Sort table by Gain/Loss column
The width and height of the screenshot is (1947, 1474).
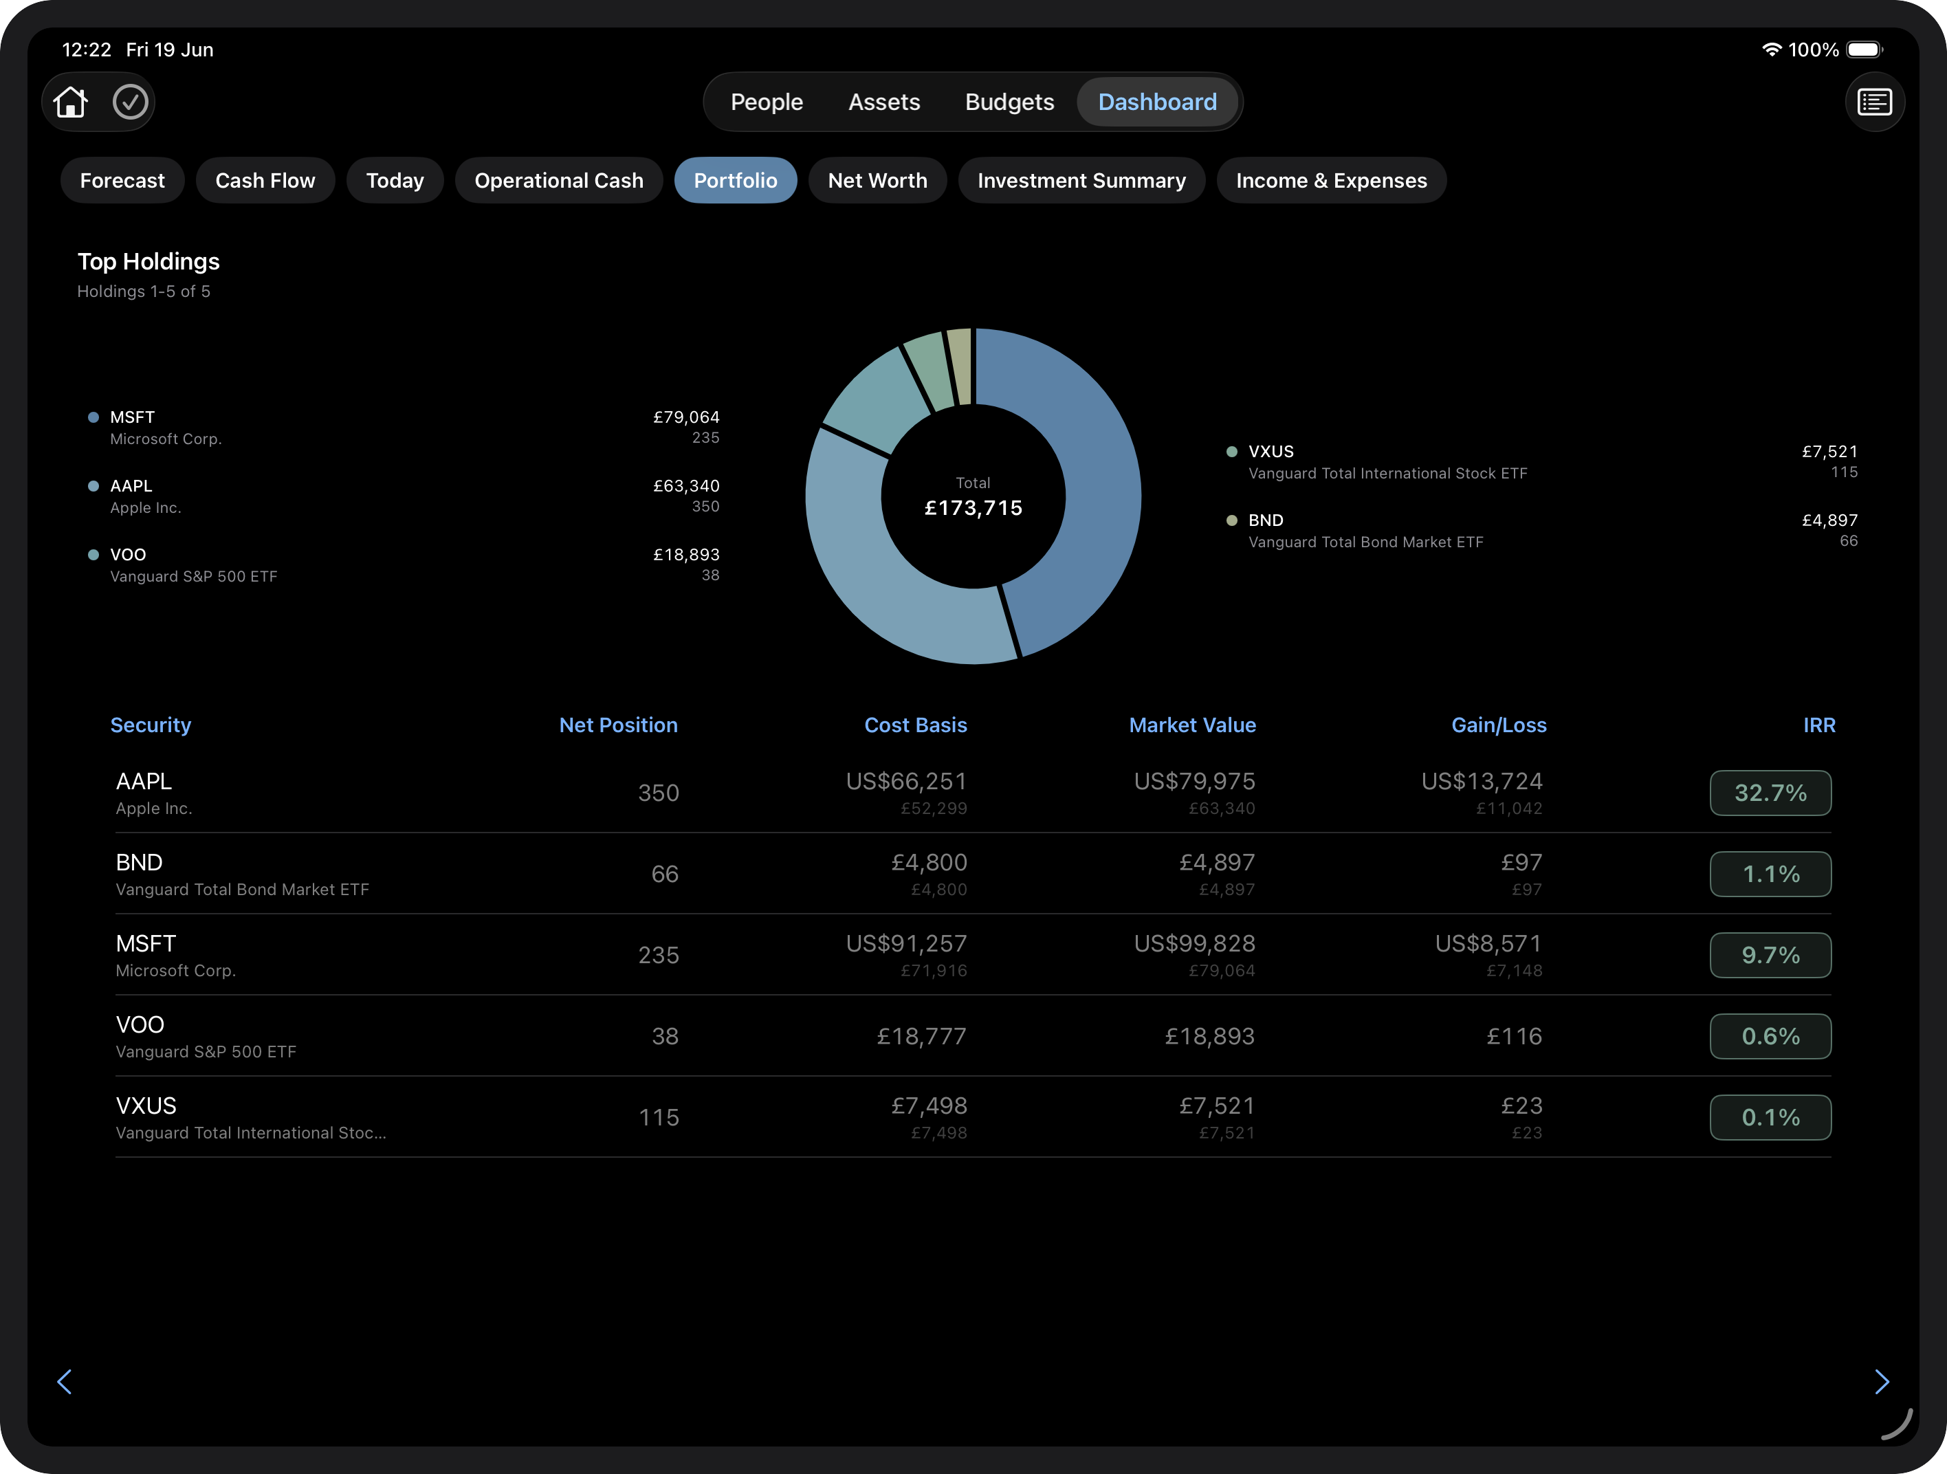tap(1499, 725)
